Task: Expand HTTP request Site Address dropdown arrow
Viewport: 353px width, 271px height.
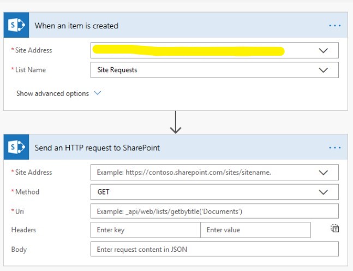Action: [324, 173]
